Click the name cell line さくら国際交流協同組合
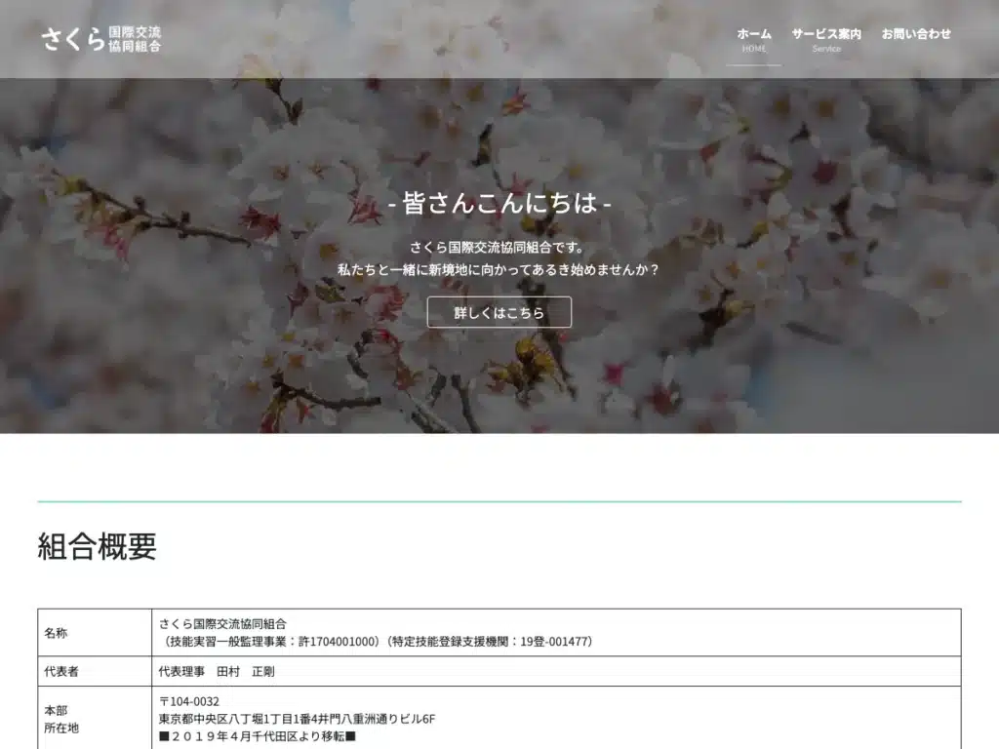 click(x=222, y=623)
